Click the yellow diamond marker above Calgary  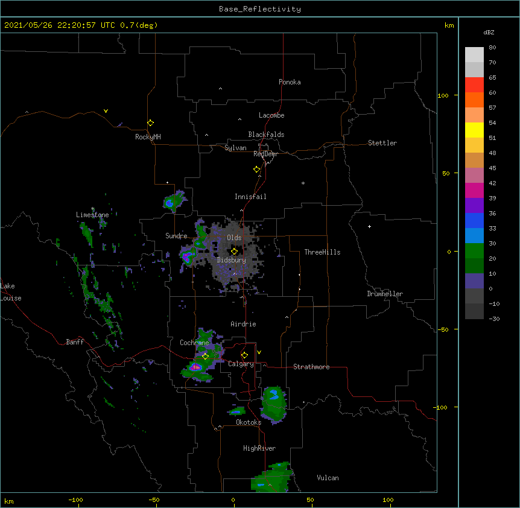click(x=244, y=355)
